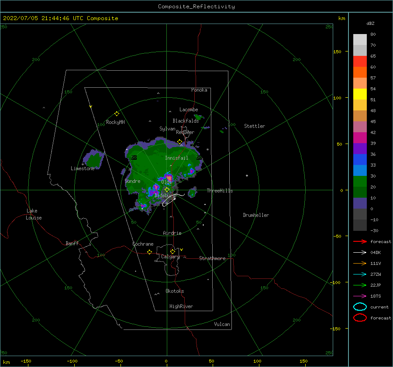Click the Drumheller label

(x=256, y=215)
